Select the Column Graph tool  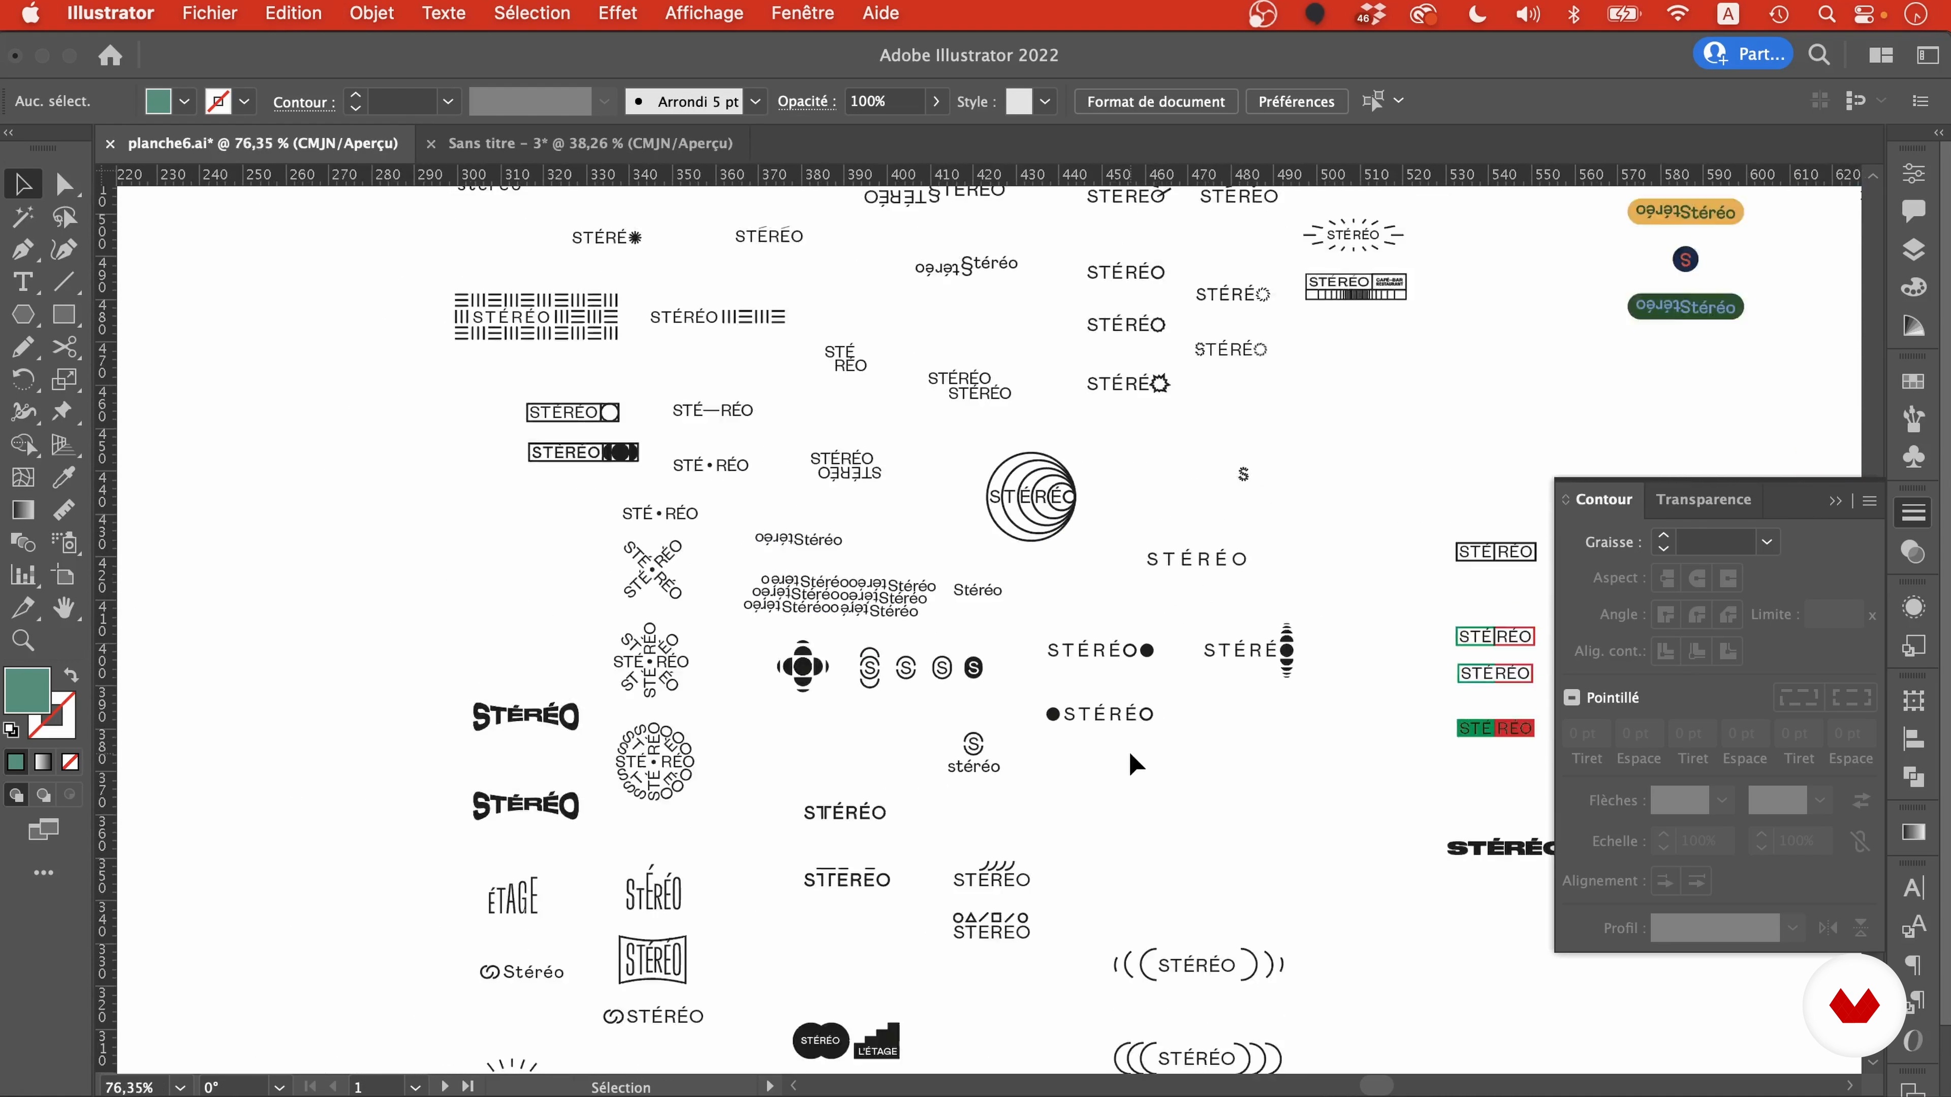click(x=23, y=574)
